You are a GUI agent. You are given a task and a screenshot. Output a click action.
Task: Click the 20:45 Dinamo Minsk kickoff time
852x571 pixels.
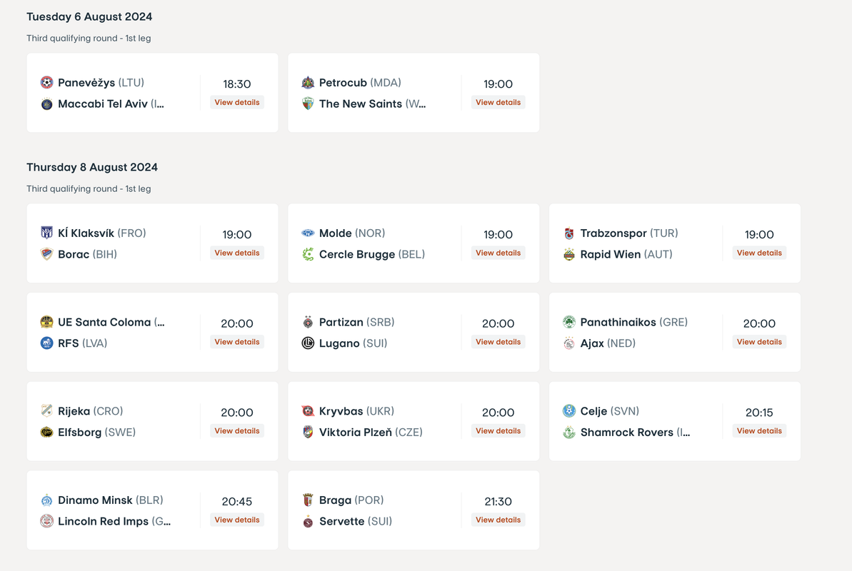tap(237, 502)
